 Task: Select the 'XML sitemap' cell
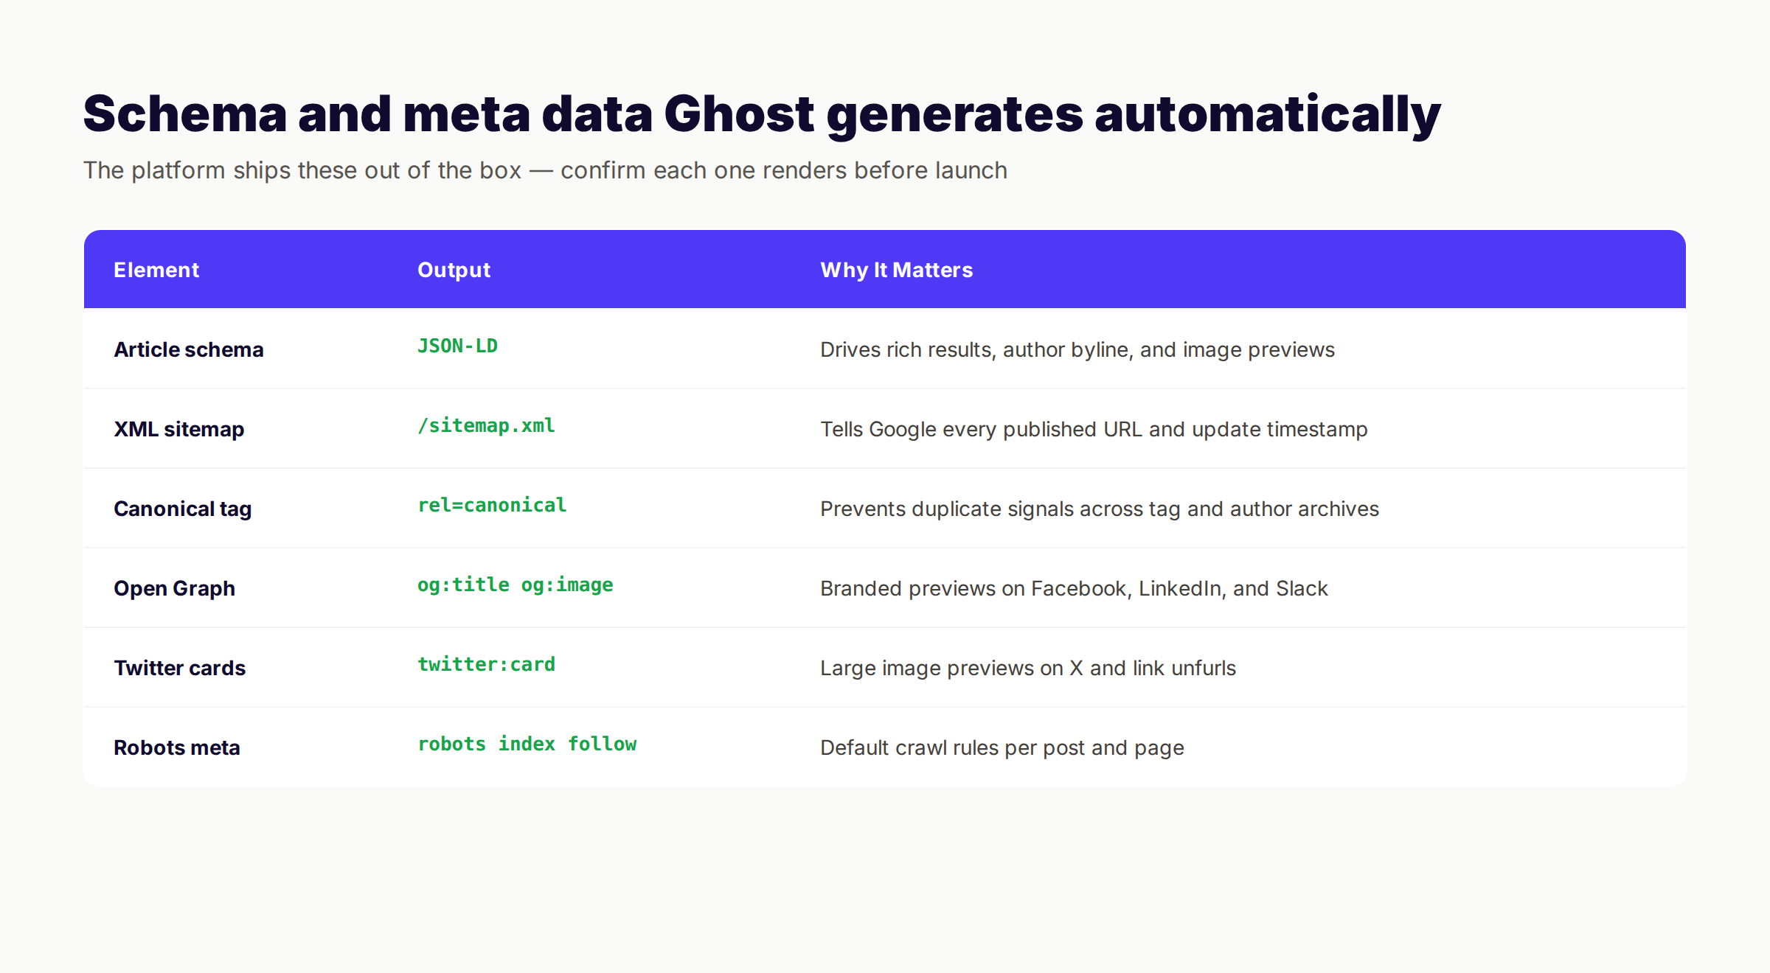pos(179,429)
